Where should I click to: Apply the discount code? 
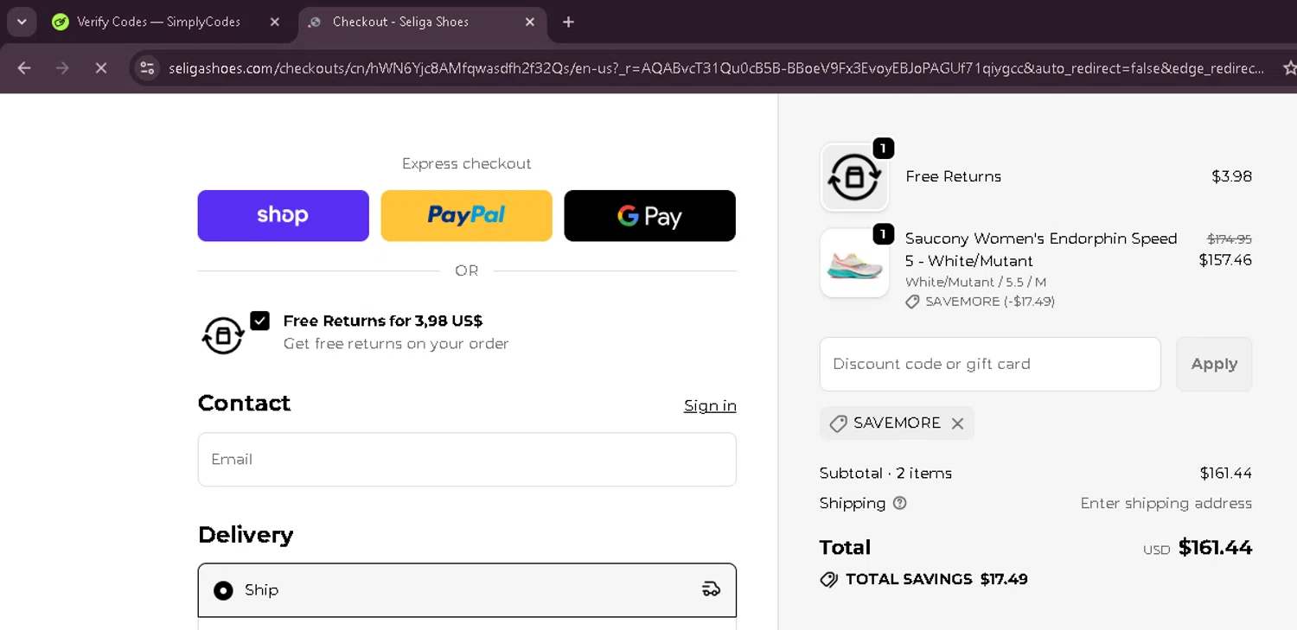click(1214, 364)
